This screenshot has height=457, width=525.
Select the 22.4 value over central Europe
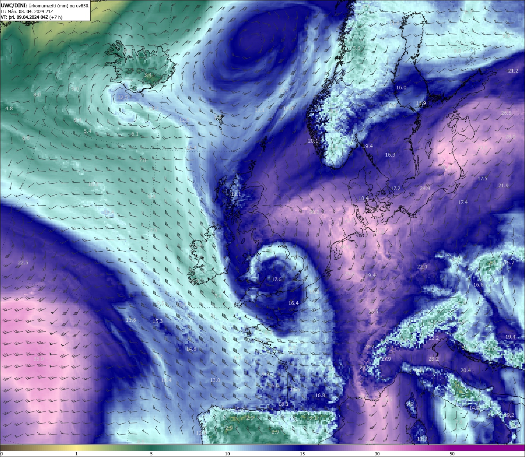pos(422,267)
